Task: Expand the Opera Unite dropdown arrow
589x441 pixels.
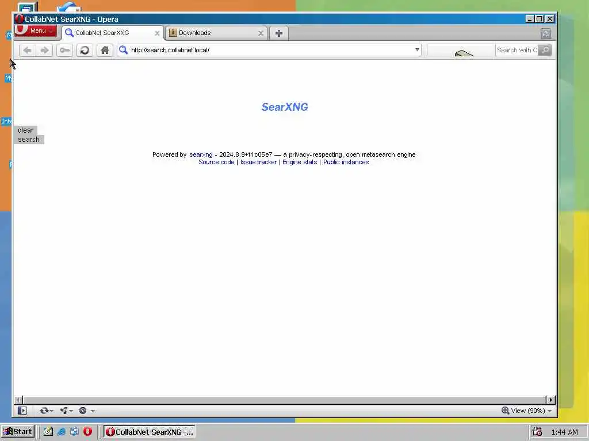Action: point(71,411)
